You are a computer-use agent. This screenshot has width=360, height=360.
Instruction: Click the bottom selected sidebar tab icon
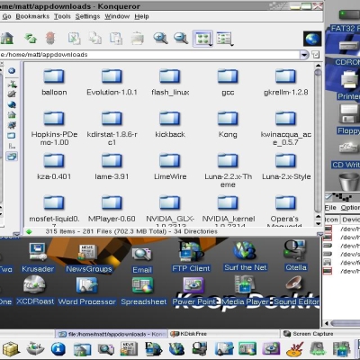coord(12,157)
